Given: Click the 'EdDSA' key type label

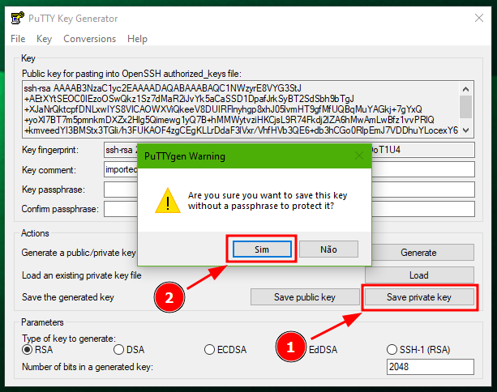Looking at the screenshot, I should [323, 350].
